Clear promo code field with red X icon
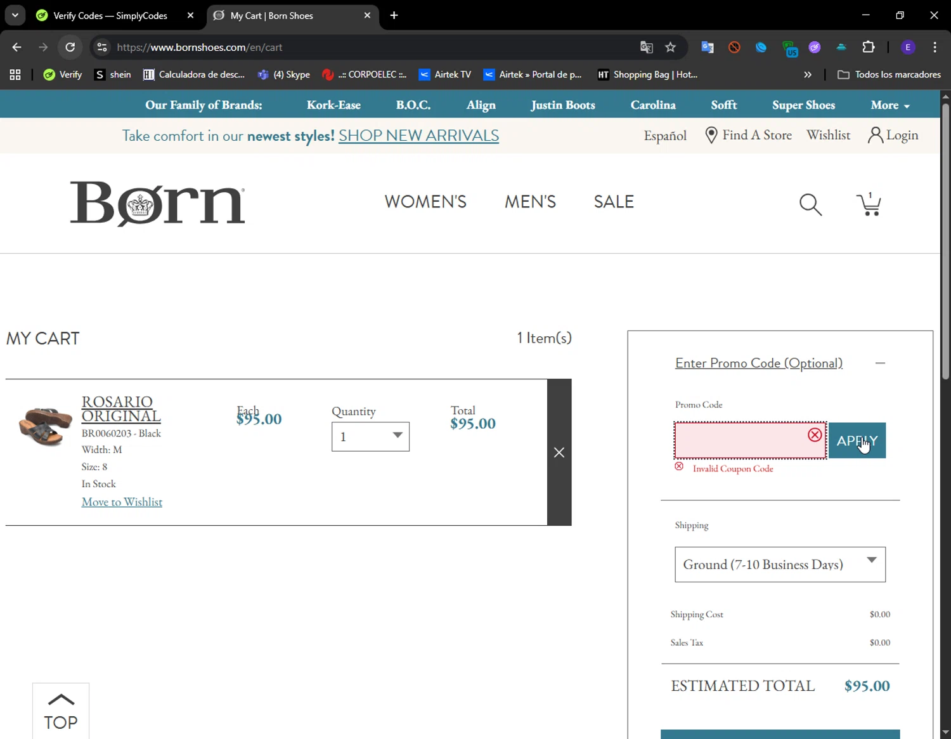The width and height of the screenshot is (951, 739). click(x=815, y=435)
